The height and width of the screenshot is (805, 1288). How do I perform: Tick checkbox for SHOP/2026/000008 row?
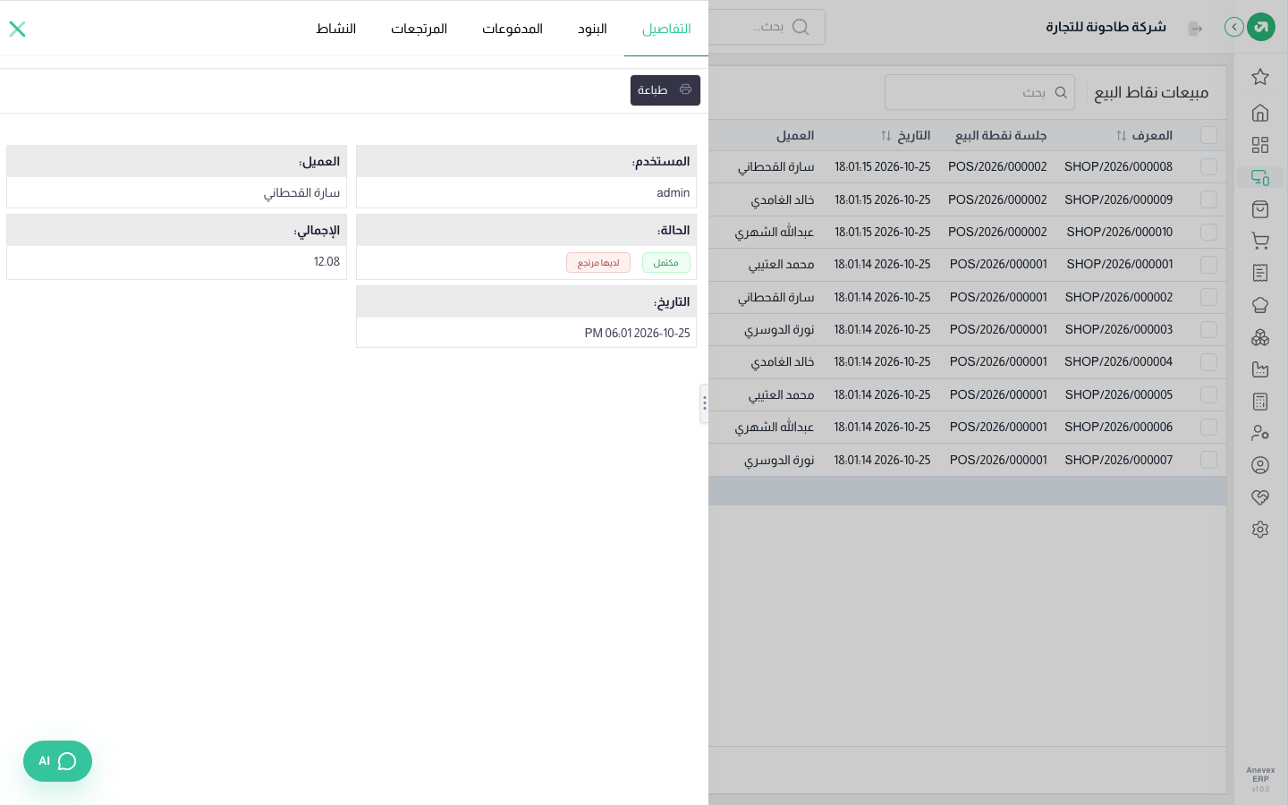[1208, 167]
